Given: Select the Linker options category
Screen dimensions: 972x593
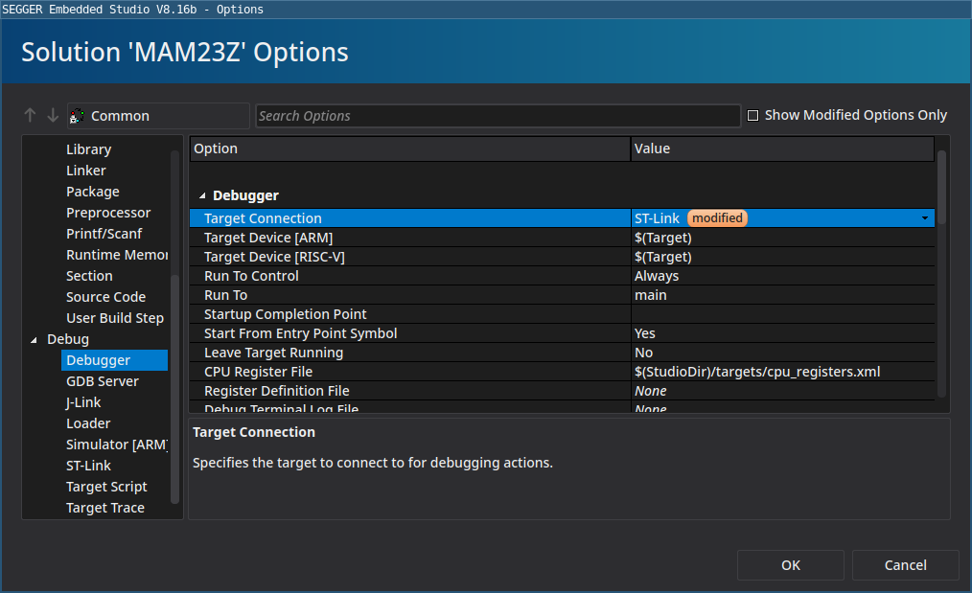Looking at the screenshot, I should 86,171.
